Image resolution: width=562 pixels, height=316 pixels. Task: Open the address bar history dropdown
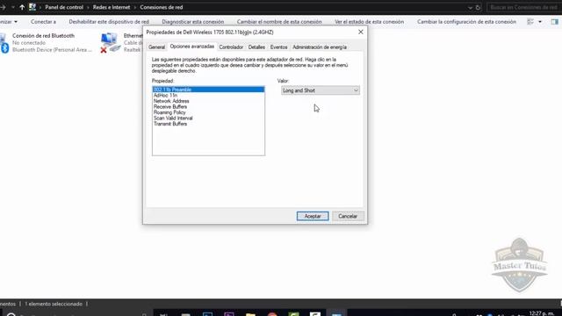click(x=470, y=8)
